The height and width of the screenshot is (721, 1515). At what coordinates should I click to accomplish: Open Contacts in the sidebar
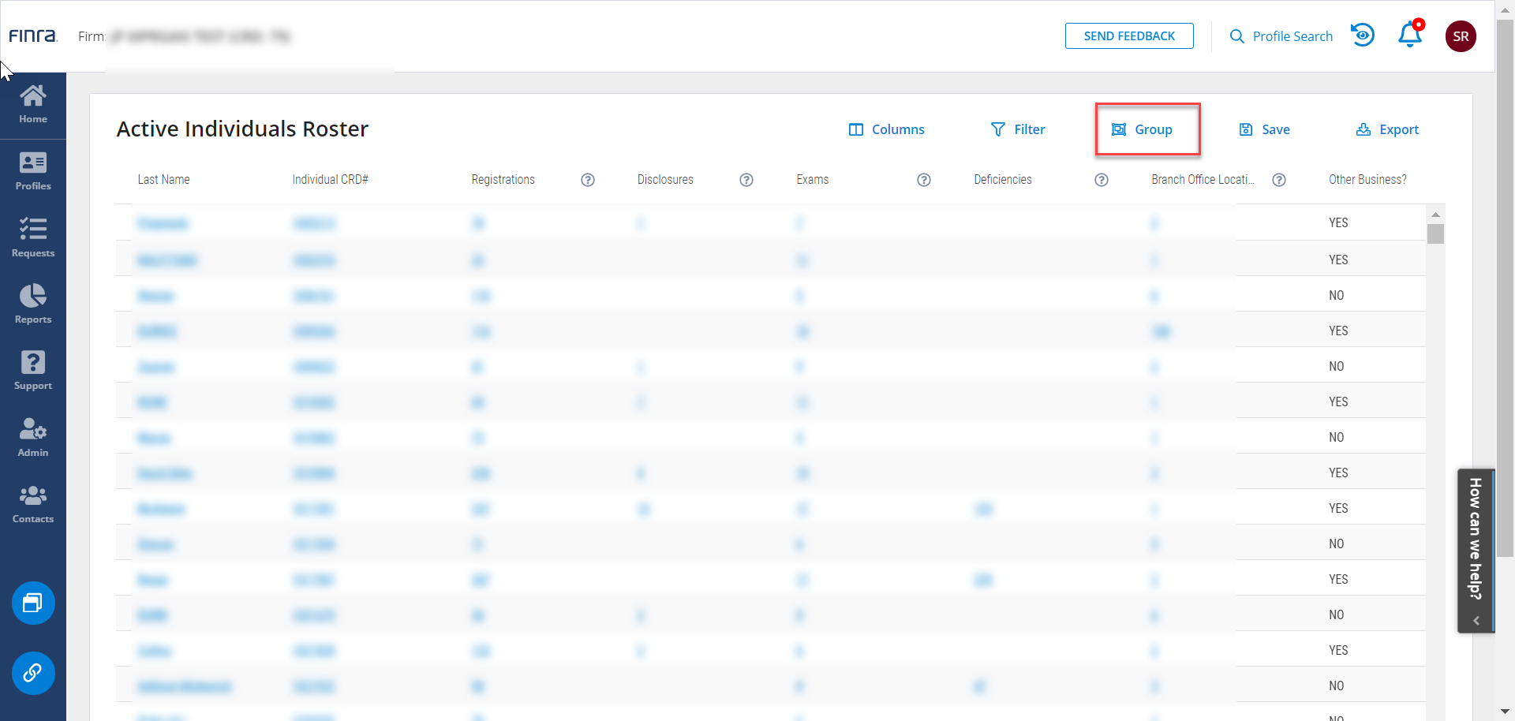[33, 504]
